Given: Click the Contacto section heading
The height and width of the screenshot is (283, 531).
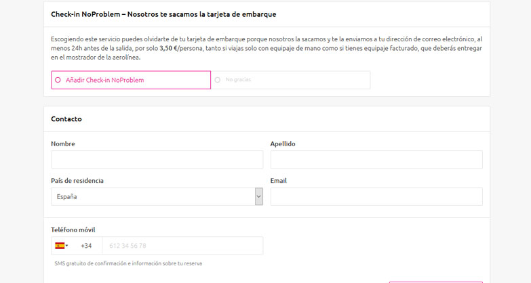Looking at the screenshot, I should [x=66, y=119].
